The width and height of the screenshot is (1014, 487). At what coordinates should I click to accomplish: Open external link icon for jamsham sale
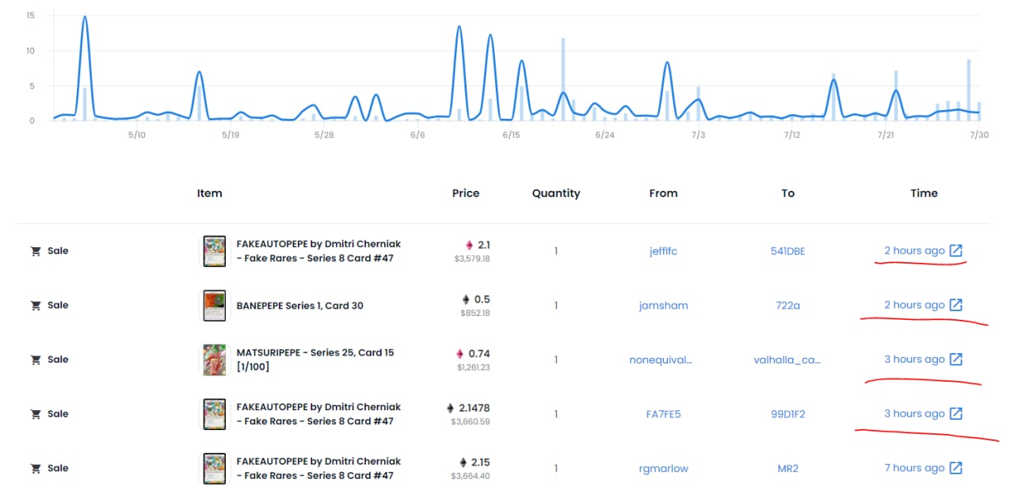click(x=956, y=305)
